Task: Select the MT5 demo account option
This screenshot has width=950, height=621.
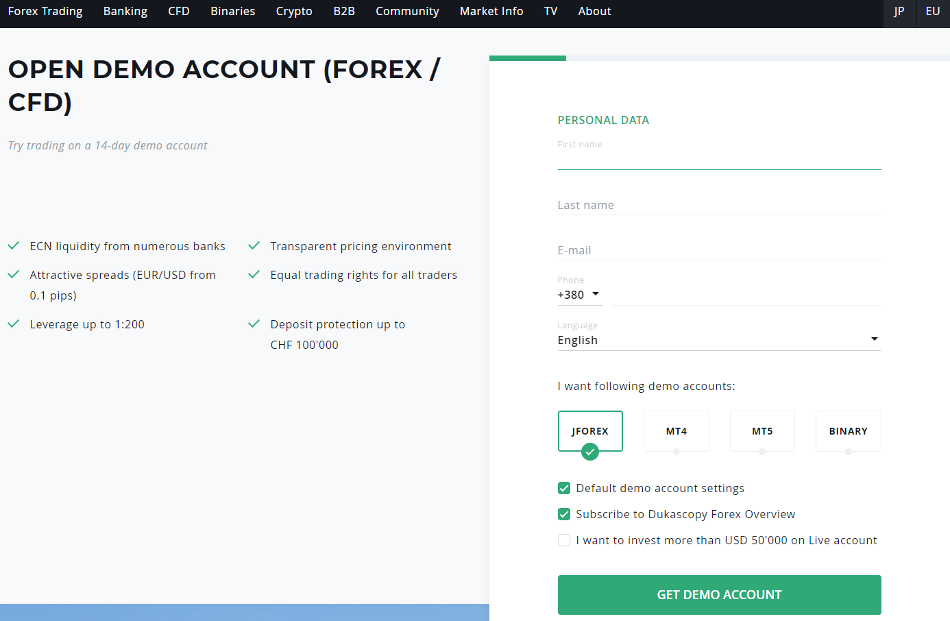Action: [x=762, y=431]
